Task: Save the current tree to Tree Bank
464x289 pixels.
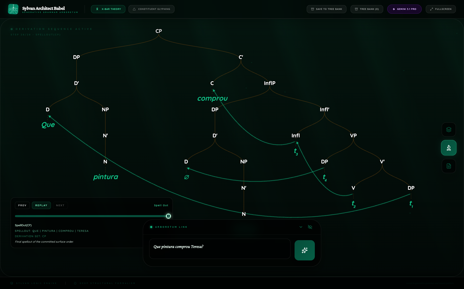Action: tap(326, 9)
